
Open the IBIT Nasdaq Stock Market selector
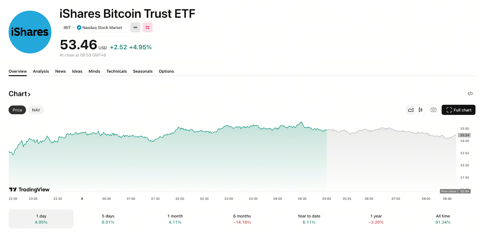coord(93,27)
